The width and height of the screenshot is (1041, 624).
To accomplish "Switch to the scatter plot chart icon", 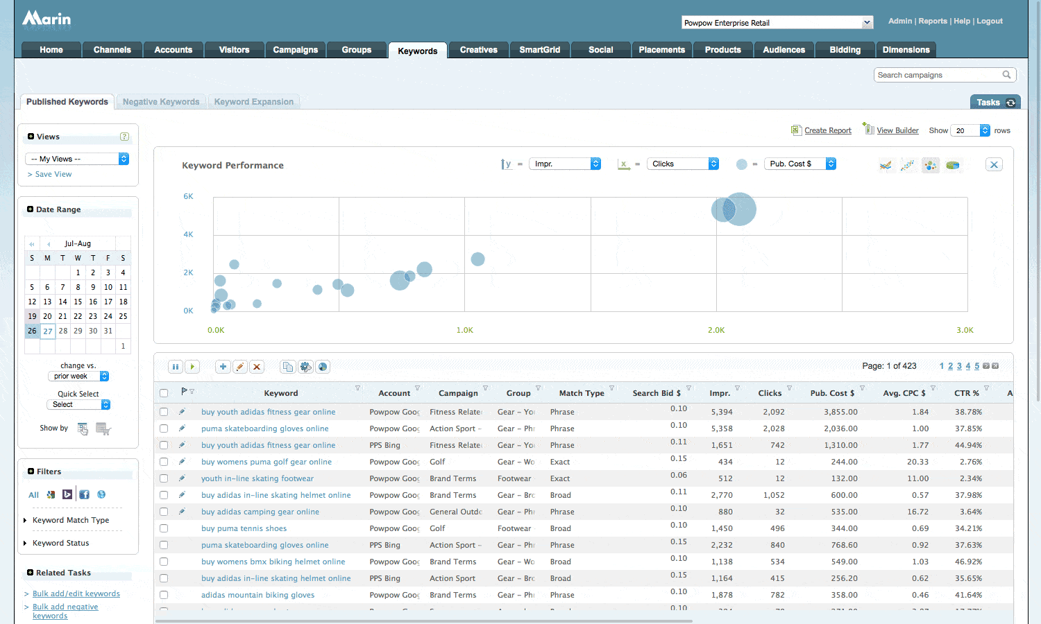I will coord(908,165).
